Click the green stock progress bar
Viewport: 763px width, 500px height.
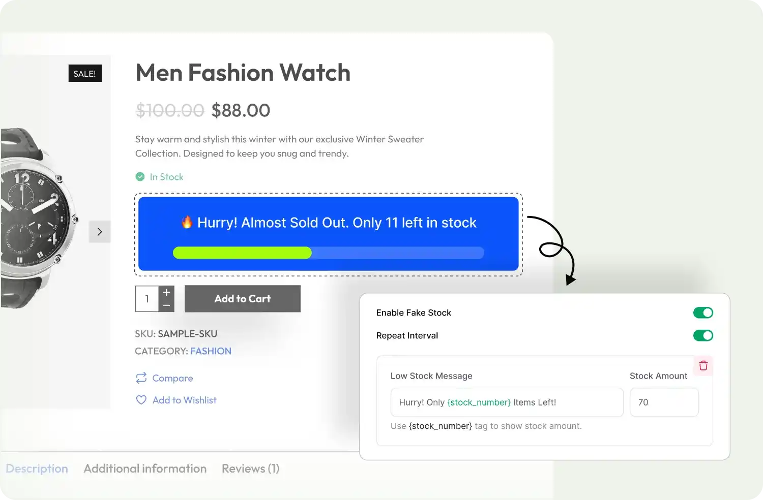(x=242, y=253)
